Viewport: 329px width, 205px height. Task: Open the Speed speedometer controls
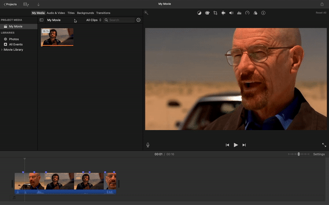coord(247,13)
